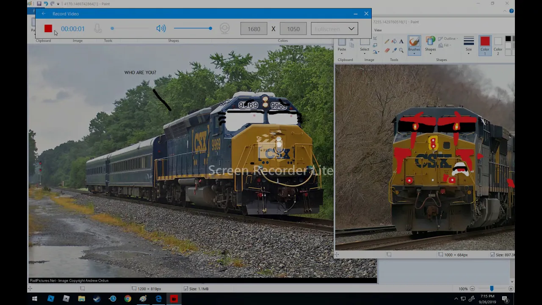Image resolution: width=542 pixels, height=305 pixels.
Task: Stop the recording with the red square
Action: 48,29
